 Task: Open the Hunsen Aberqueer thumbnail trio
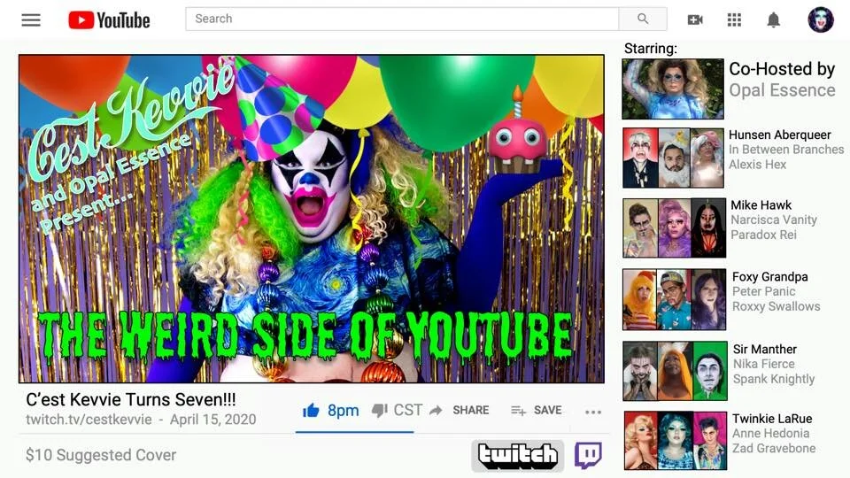point(673,158)
